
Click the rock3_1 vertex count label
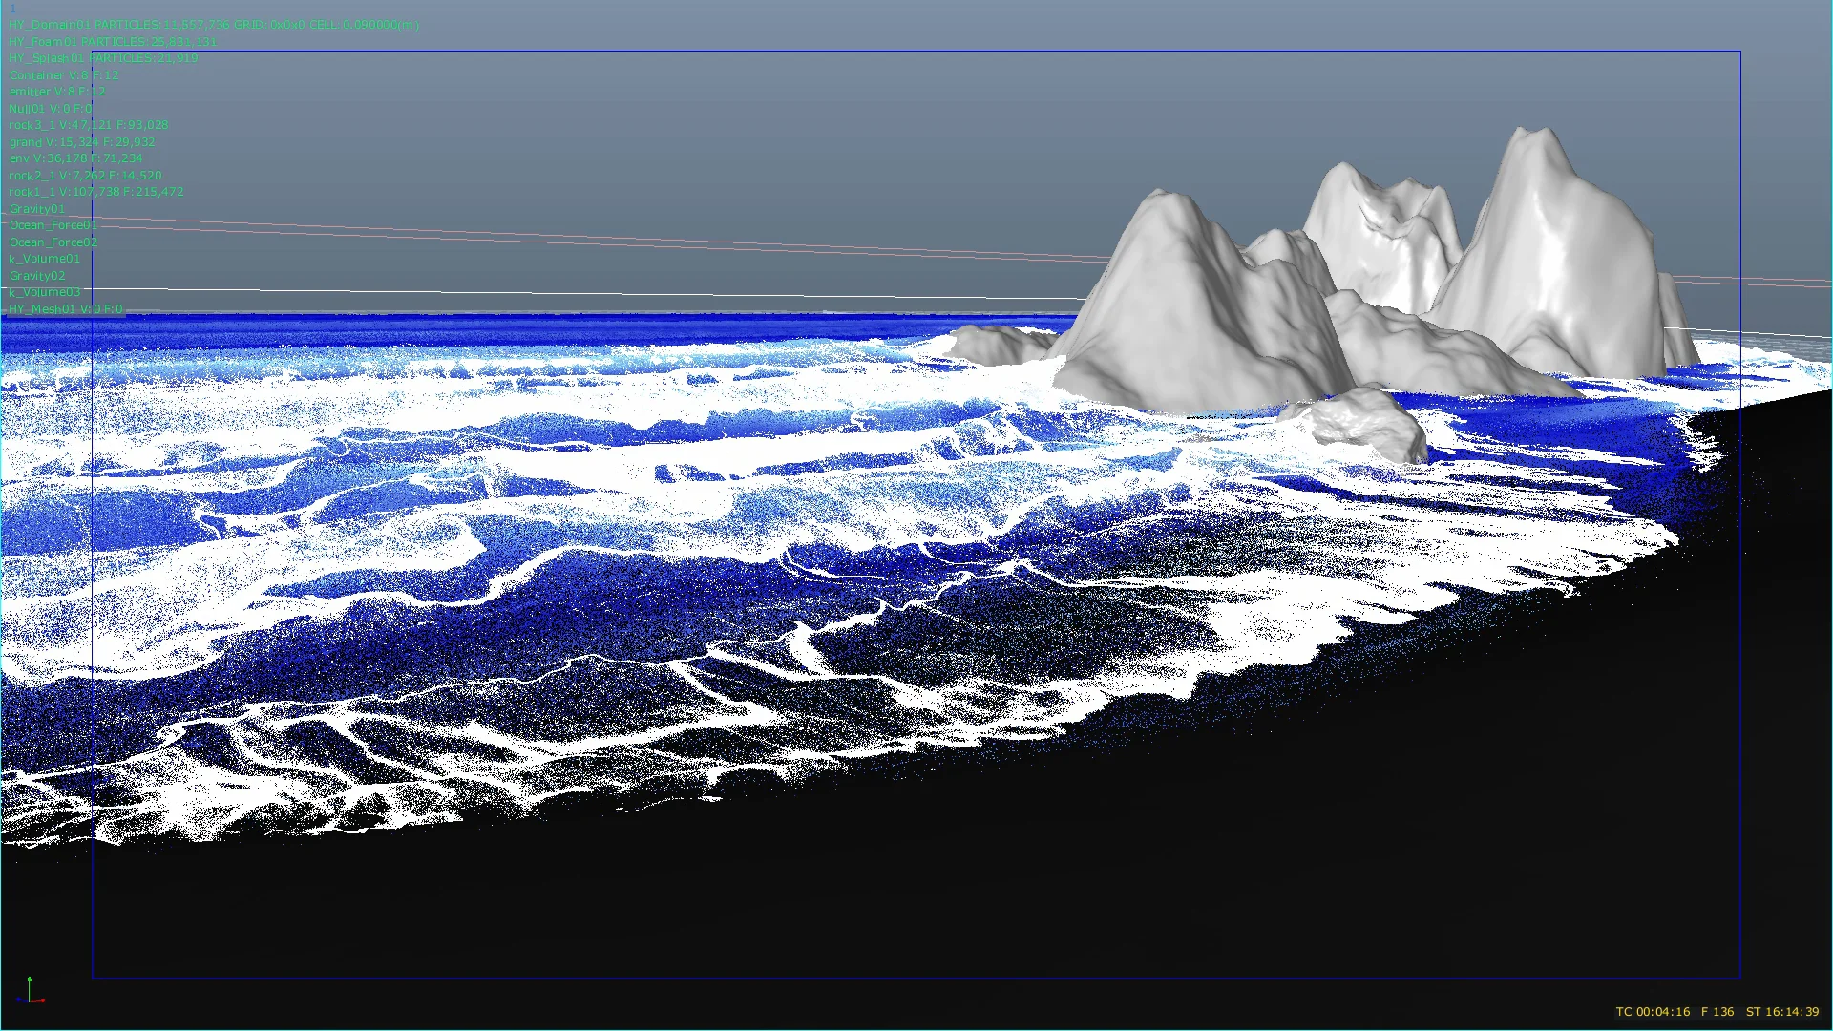coord(89,125)
